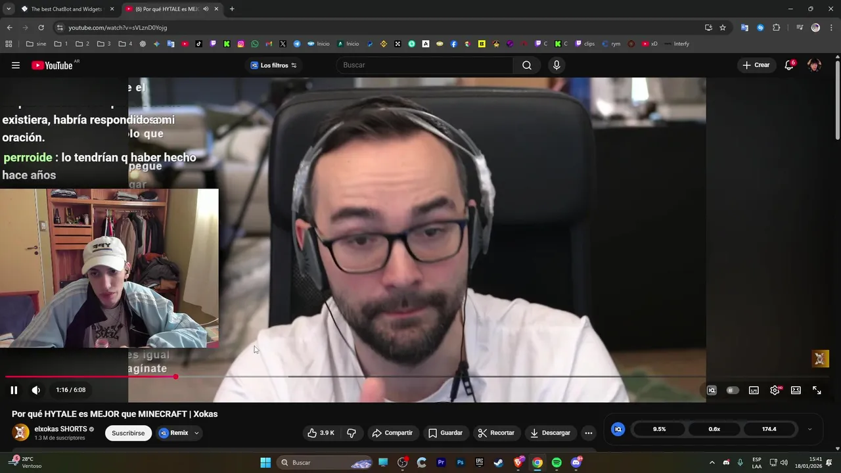Screen dimensions: 841x473
Task: Click the 9.5% stat pill
Action: coord(659,429)
